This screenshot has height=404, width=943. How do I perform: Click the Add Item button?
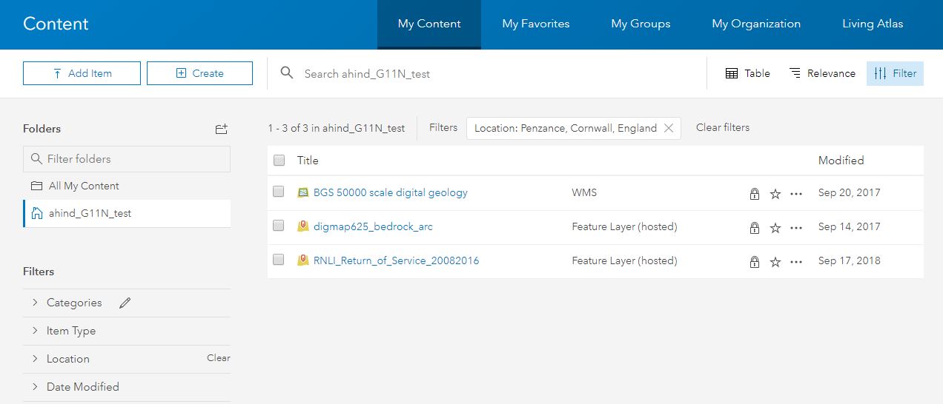82,73
